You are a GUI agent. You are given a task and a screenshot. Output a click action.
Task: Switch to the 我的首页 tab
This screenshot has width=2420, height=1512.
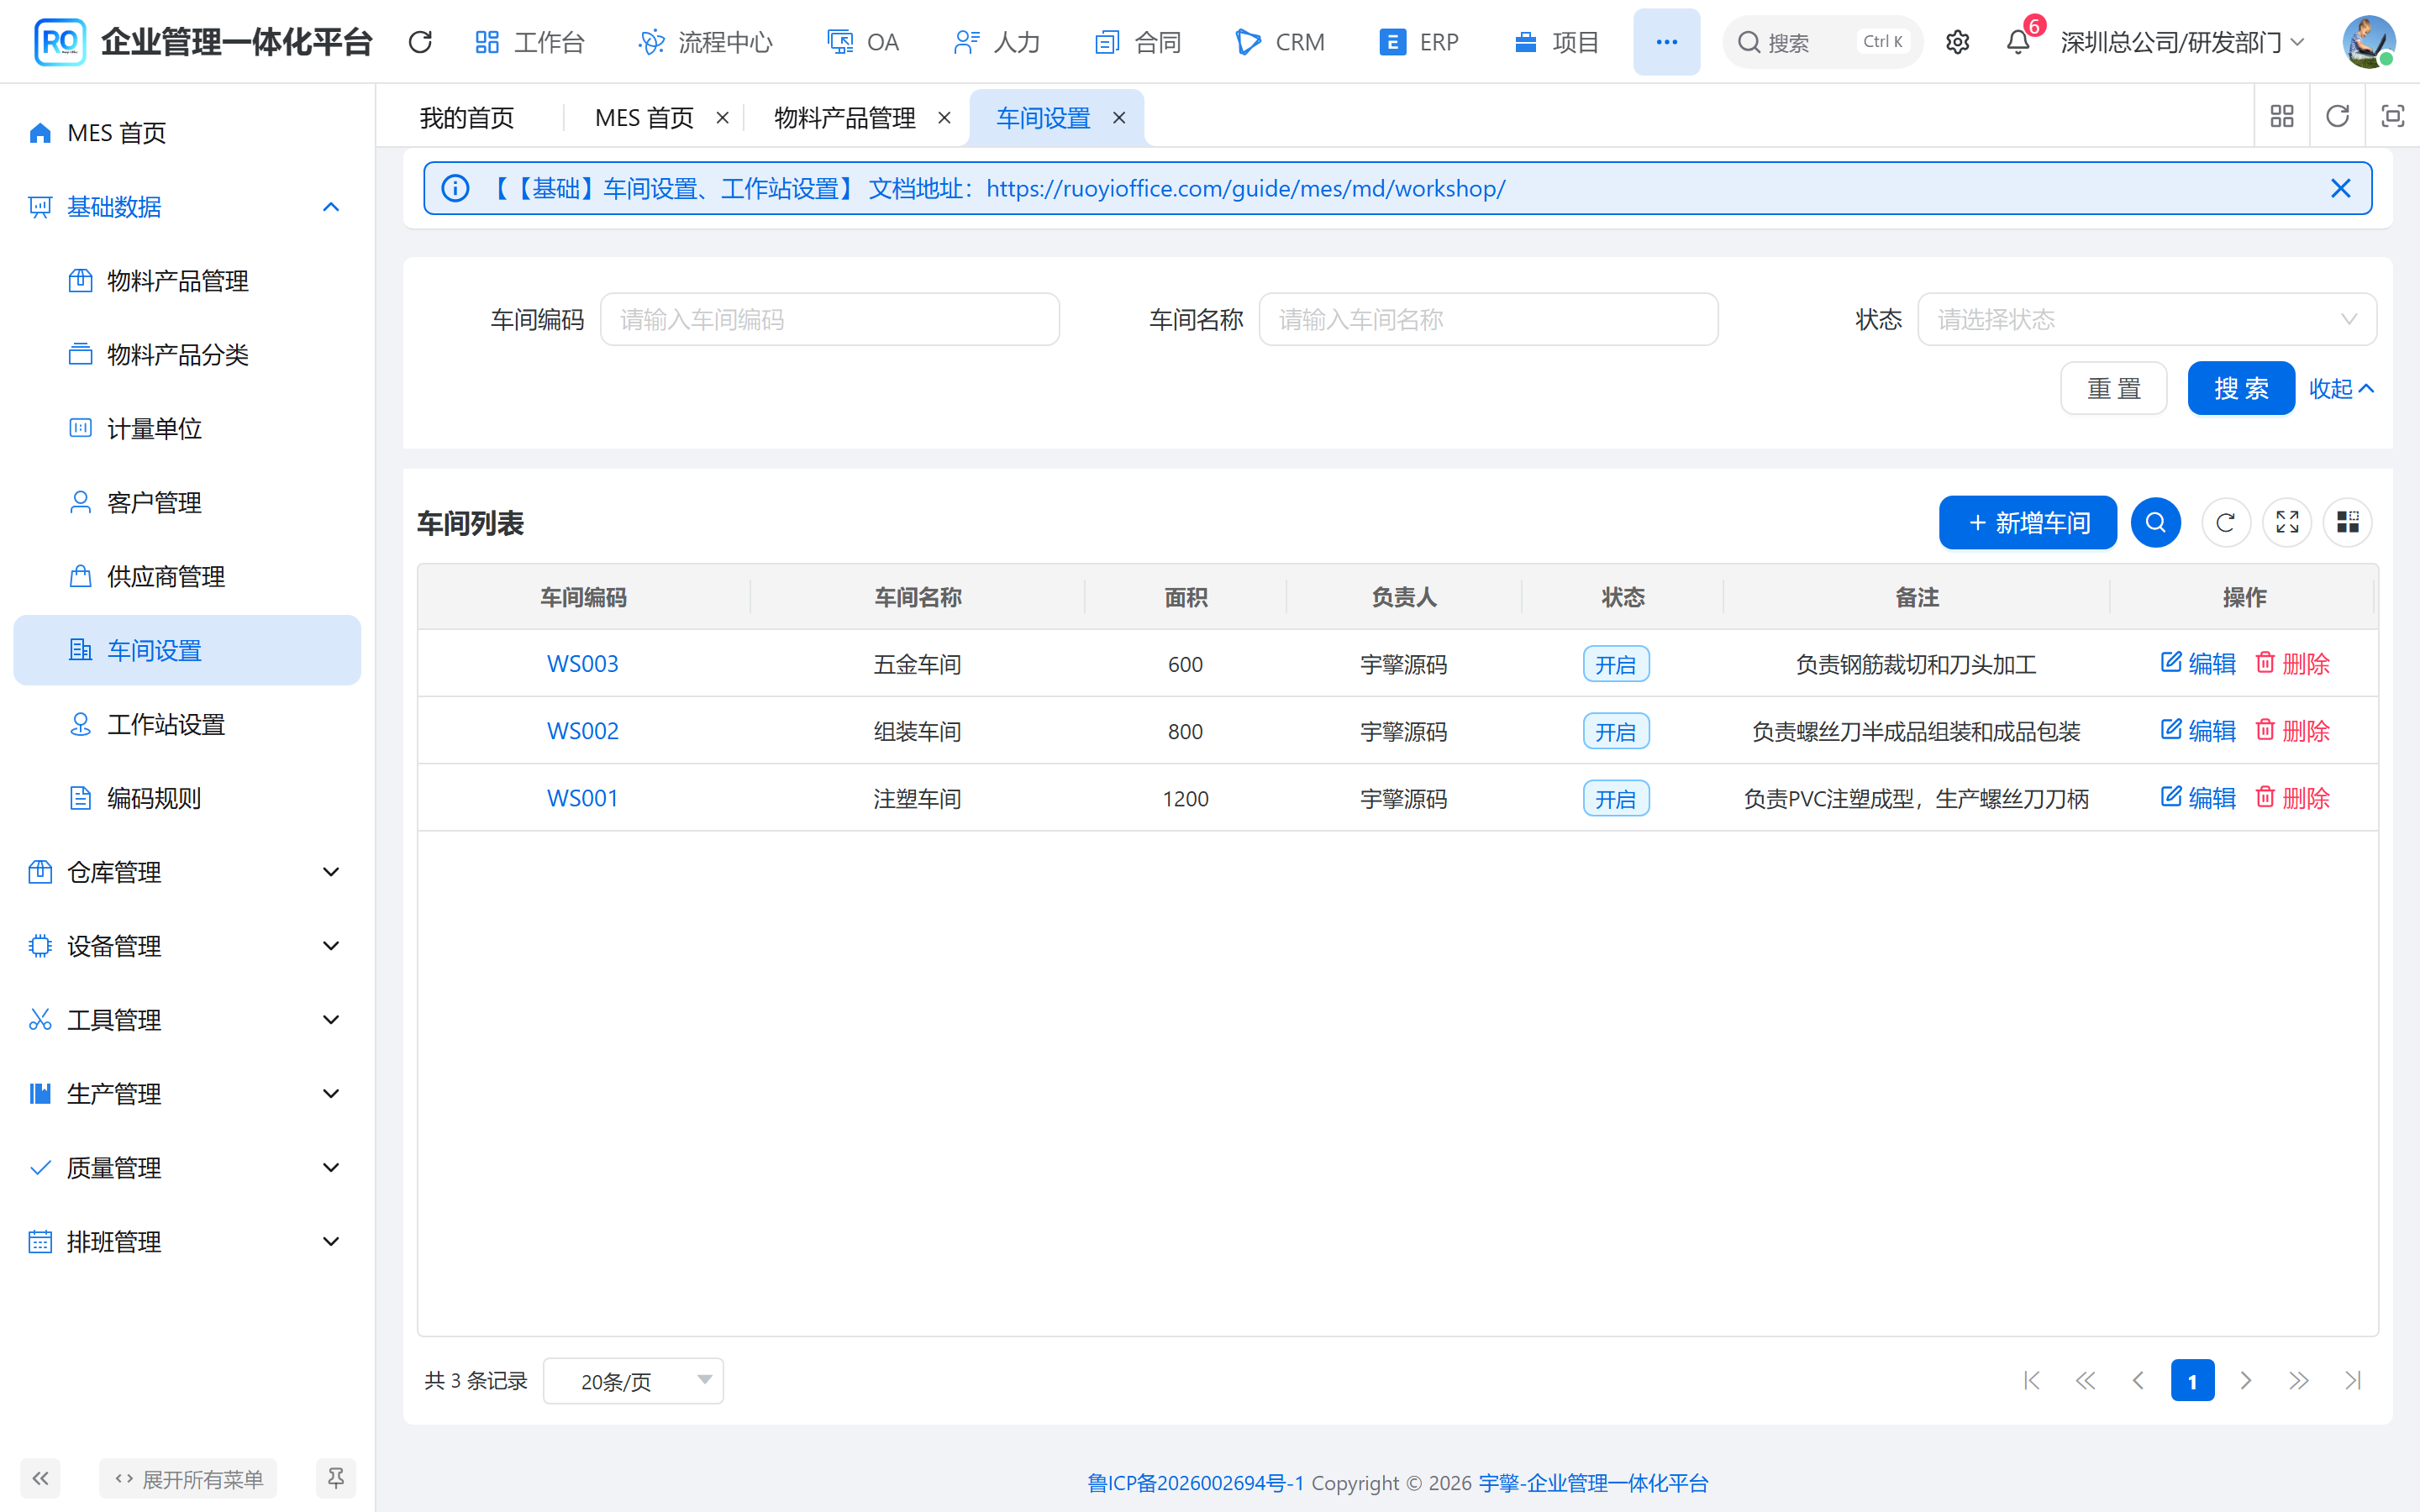[467, 118]
